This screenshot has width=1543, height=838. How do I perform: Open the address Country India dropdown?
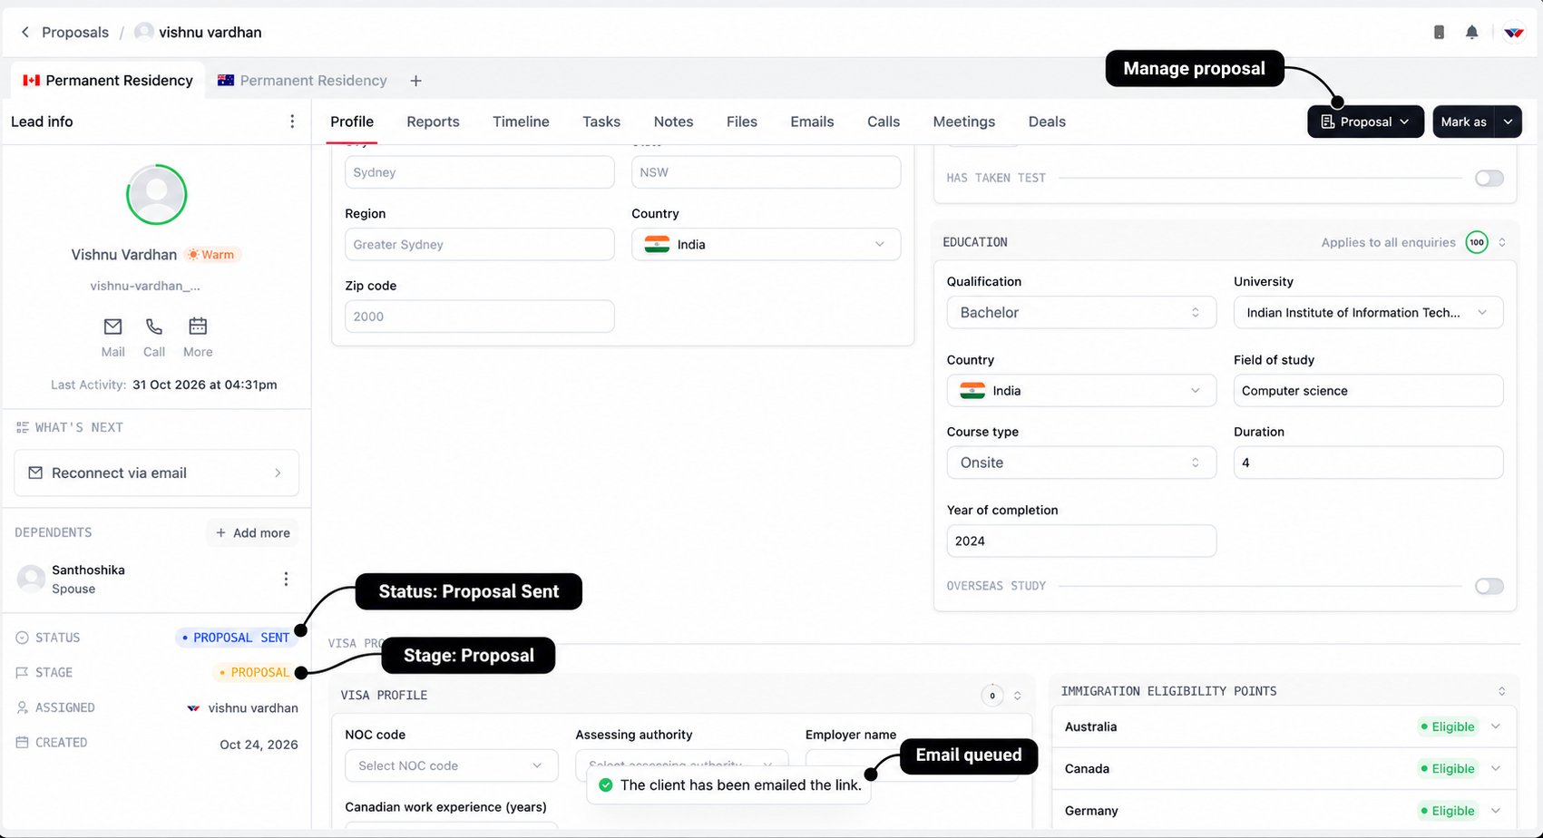(766, 245)
